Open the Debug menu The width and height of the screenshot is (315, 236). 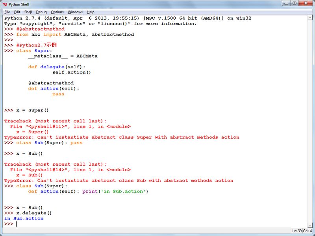[41, 12]
